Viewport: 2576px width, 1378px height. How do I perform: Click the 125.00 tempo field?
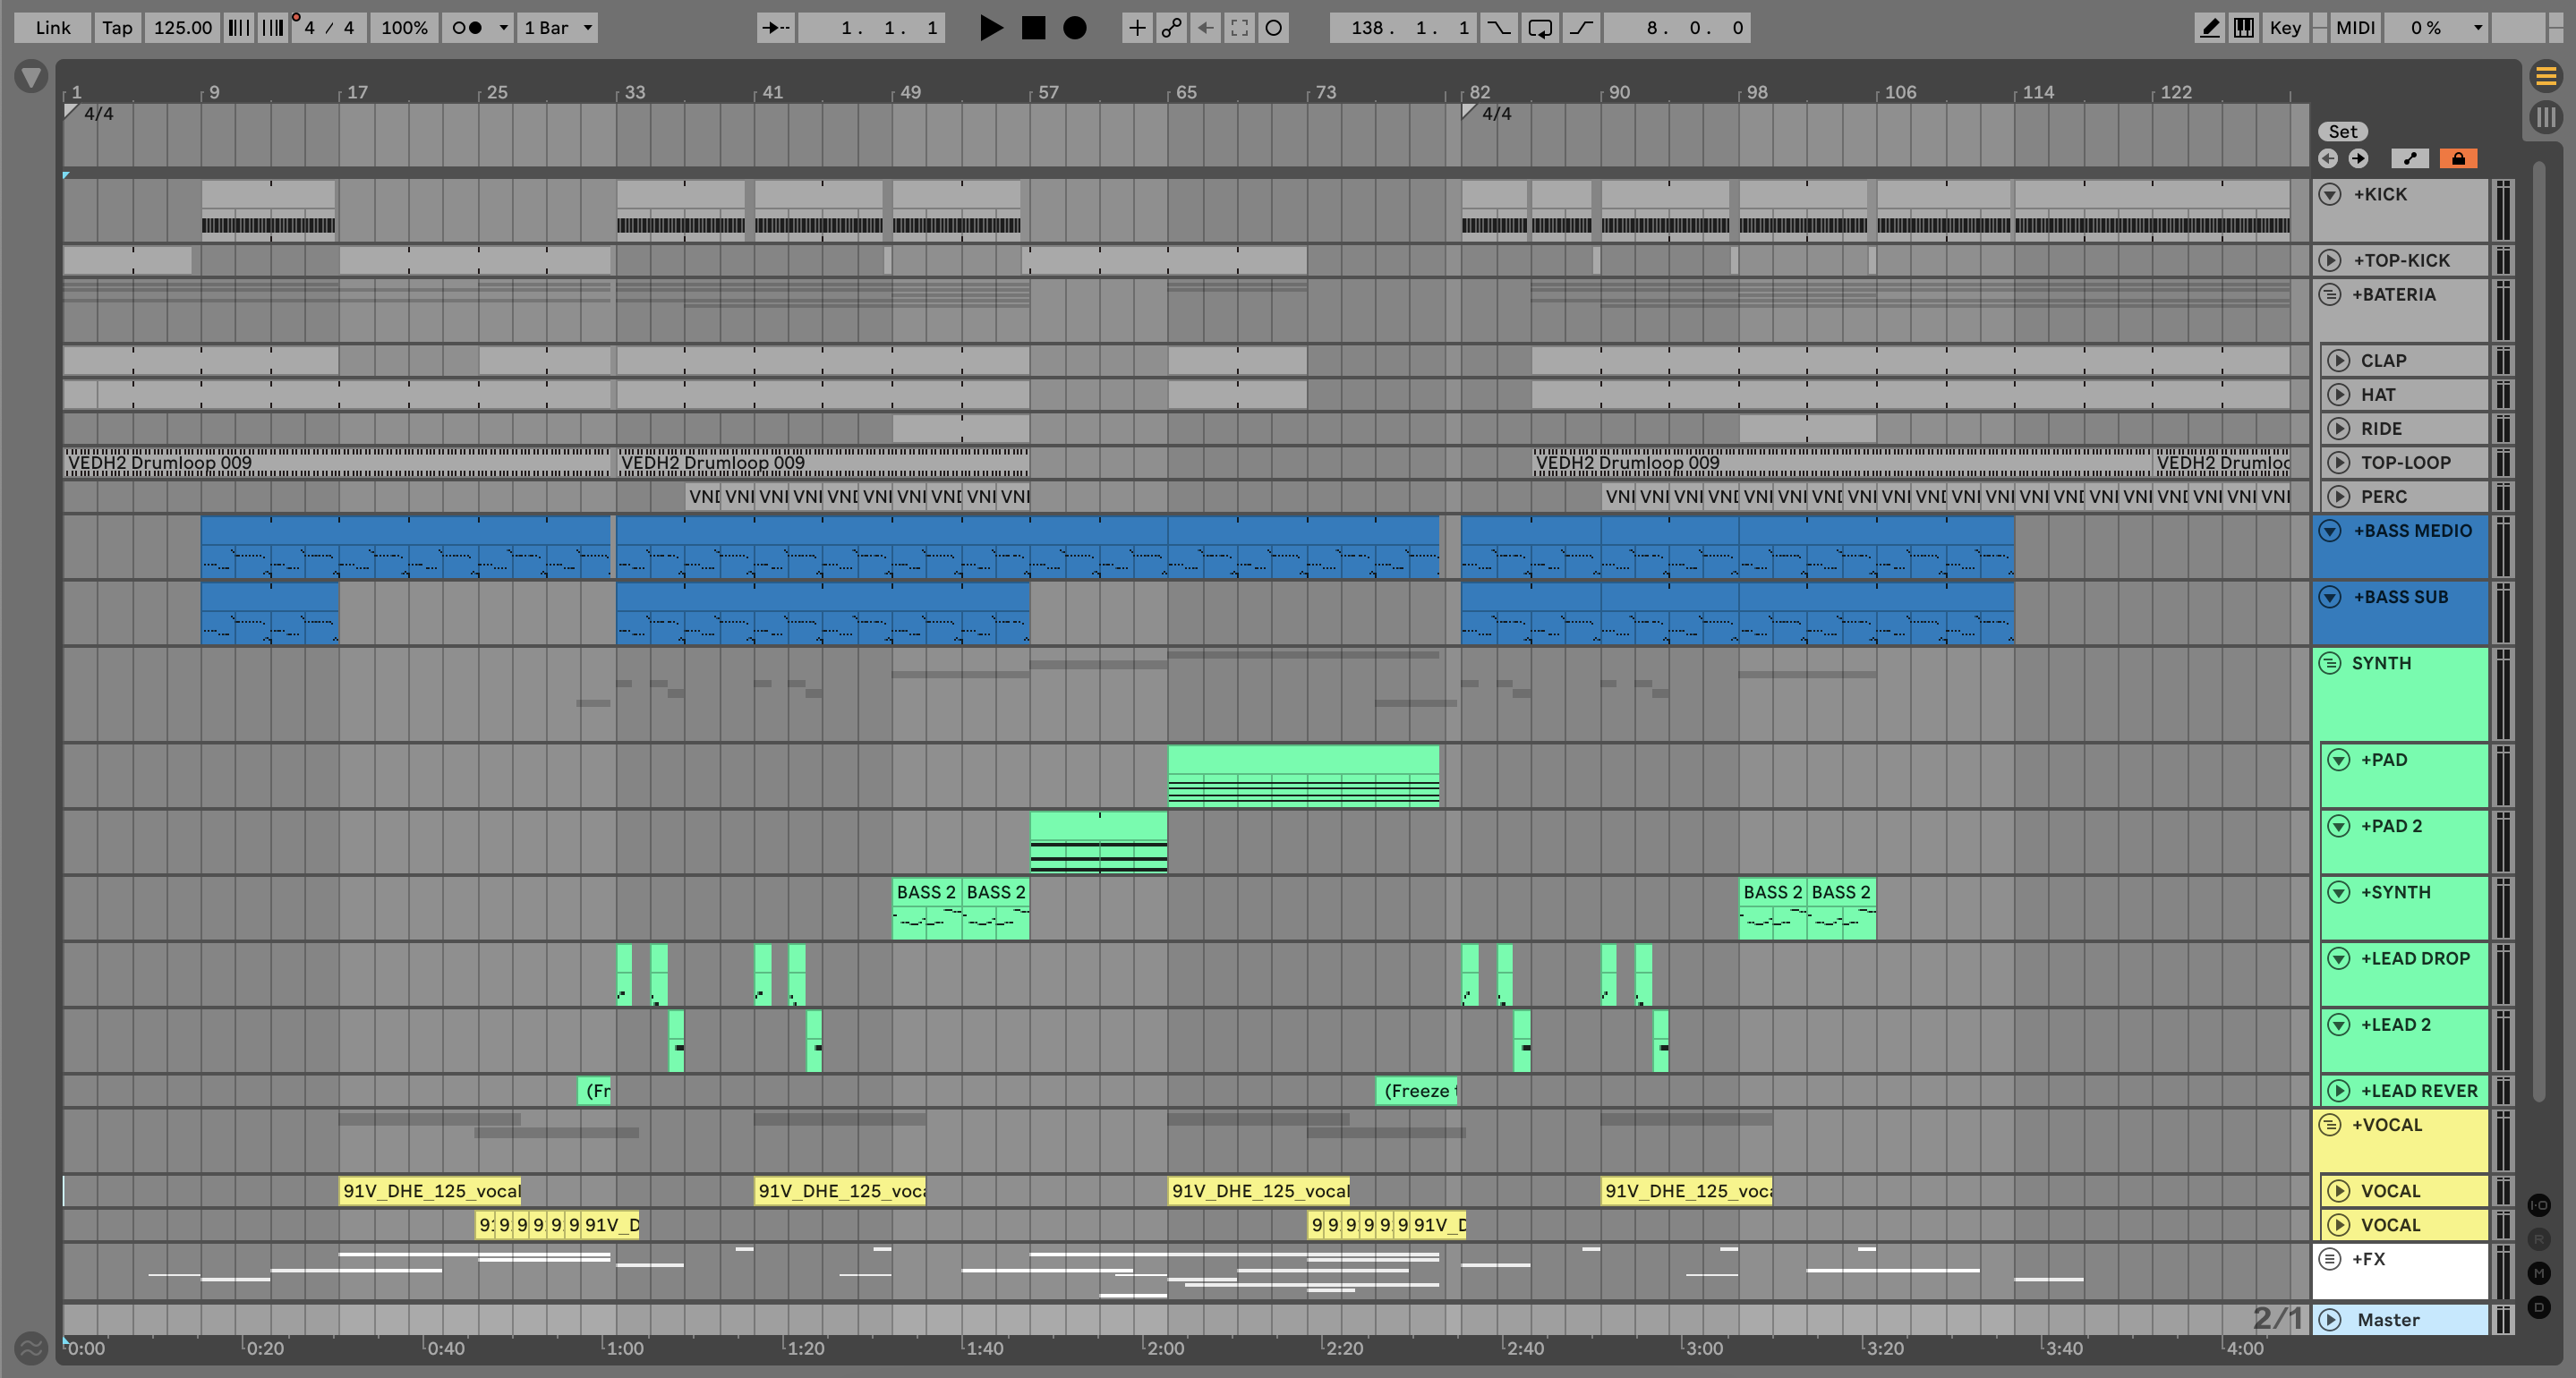182,28
